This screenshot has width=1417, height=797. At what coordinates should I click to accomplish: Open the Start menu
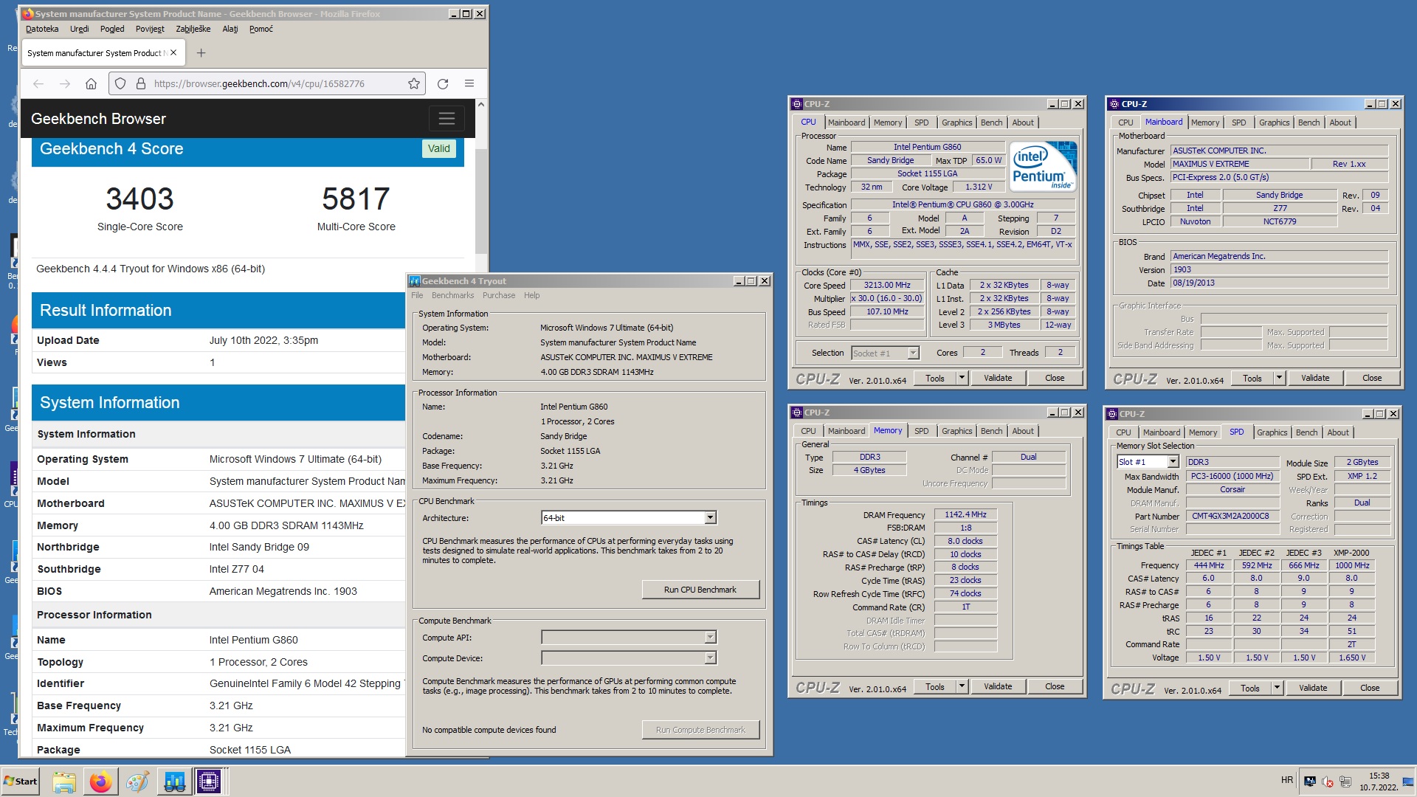coord(21,782)
